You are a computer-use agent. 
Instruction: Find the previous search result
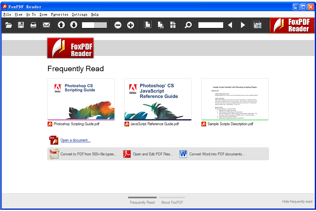click(x=230, y=25)
